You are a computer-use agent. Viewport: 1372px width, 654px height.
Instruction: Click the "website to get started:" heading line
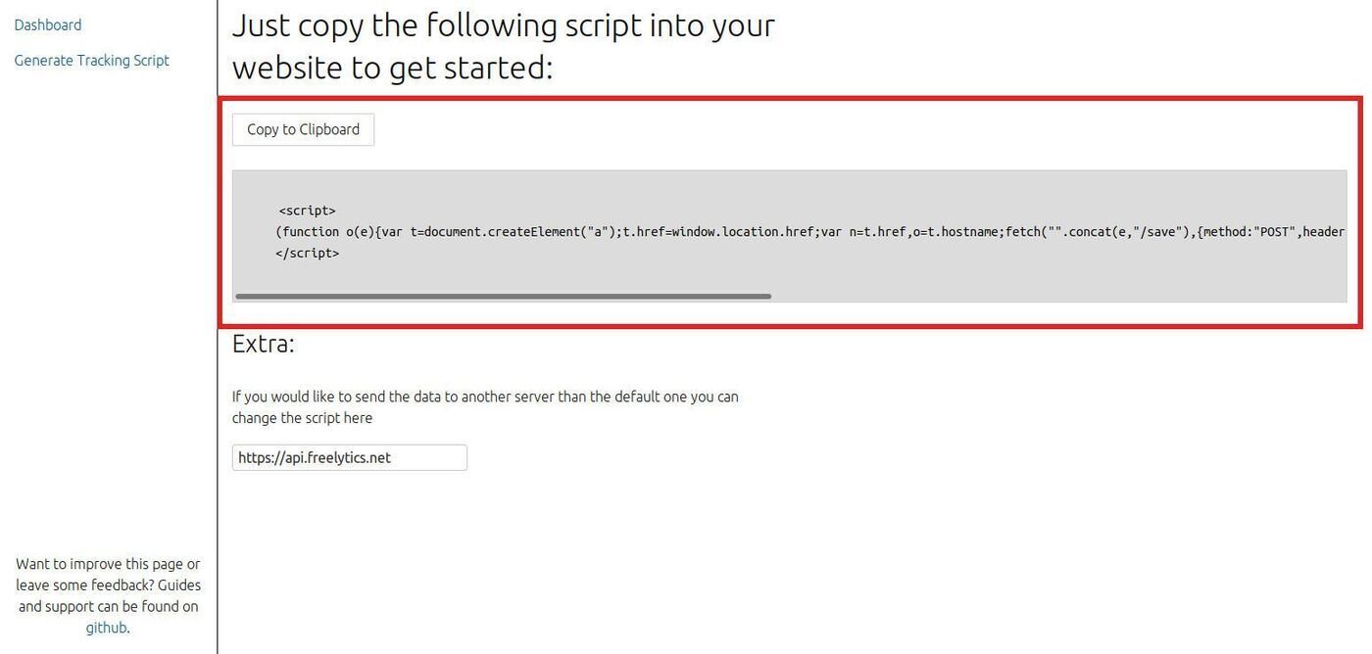(x=392, y=68)
